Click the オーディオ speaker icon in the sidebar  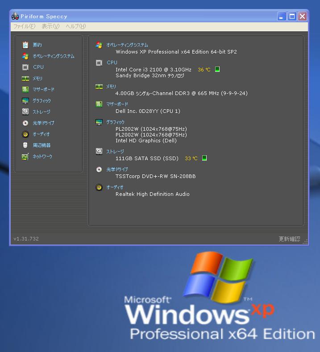point(25,134)
